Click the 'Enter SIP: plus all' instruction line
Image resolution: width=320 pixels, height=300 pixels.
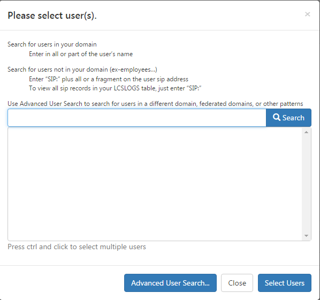[x=109, y=79]
